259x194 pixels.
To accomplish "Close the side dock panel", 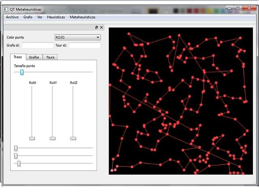I will (x=102, y=27).
